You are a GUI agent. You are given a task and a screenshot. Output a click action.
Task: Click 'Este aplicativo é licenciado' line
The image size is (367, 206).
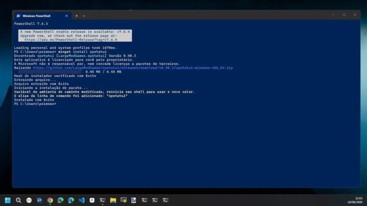pyautogui.click(x=74, y=60)
